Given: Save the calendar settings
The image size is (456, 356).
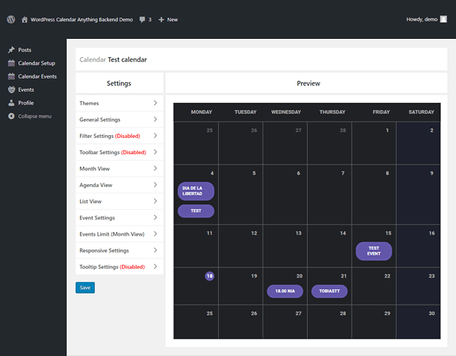Looking at the screenshot, I should [85, 288].
